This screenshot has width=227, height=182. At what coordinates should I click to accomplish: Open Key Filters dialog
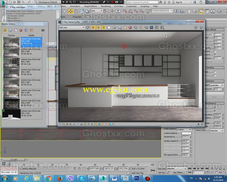tap(179, 173)
